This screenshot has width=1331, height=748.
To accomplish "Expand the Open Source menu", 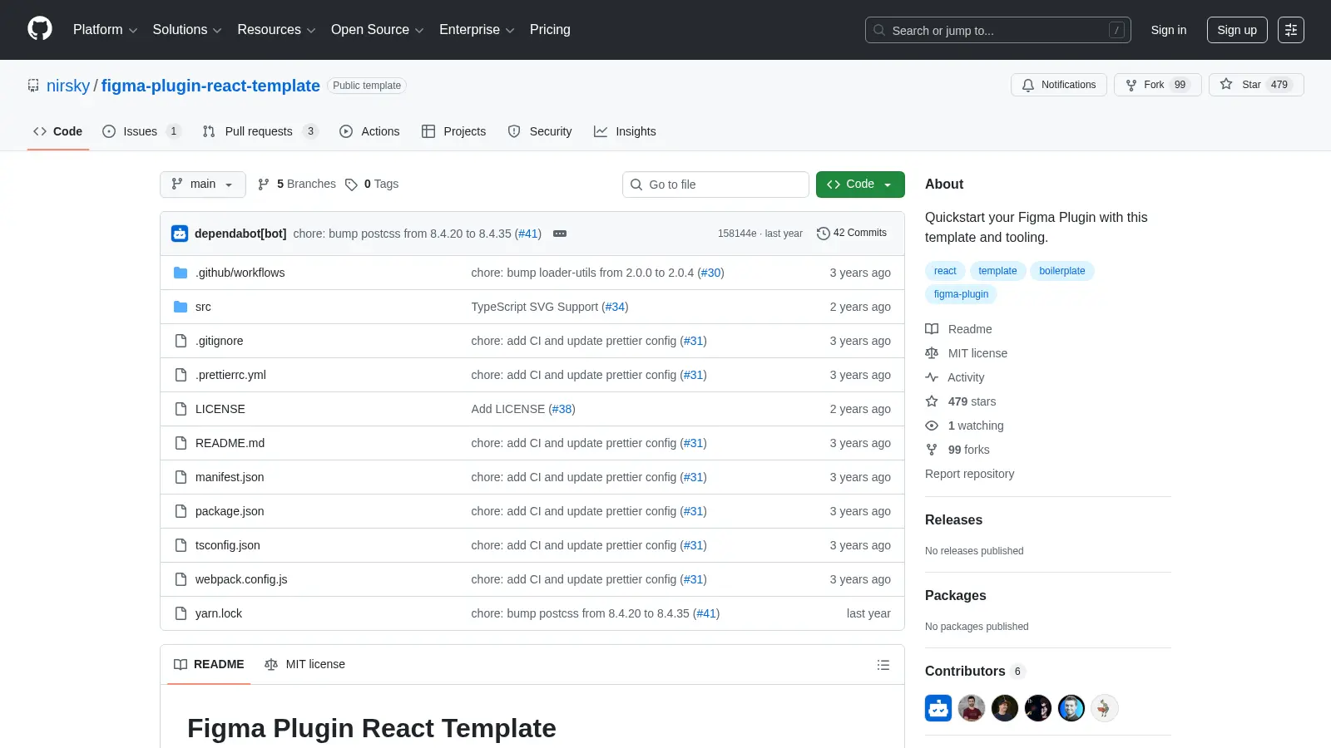I will 377,30.
